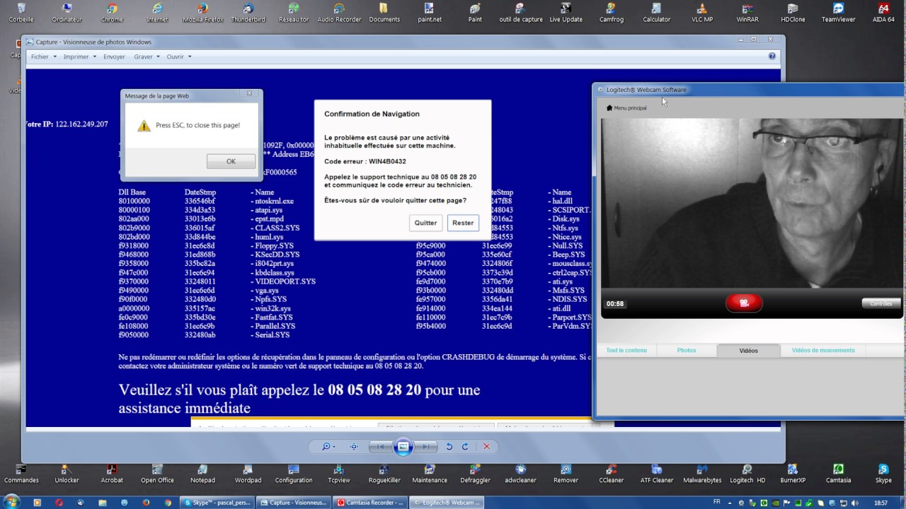Open the Vidéos de mouvements tab
The height and width of the screenshot is (509, 906).
(x=823, y=351)
